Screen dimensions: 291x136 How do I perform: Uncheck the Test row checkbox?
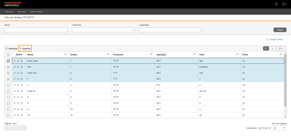pos(8,67)
